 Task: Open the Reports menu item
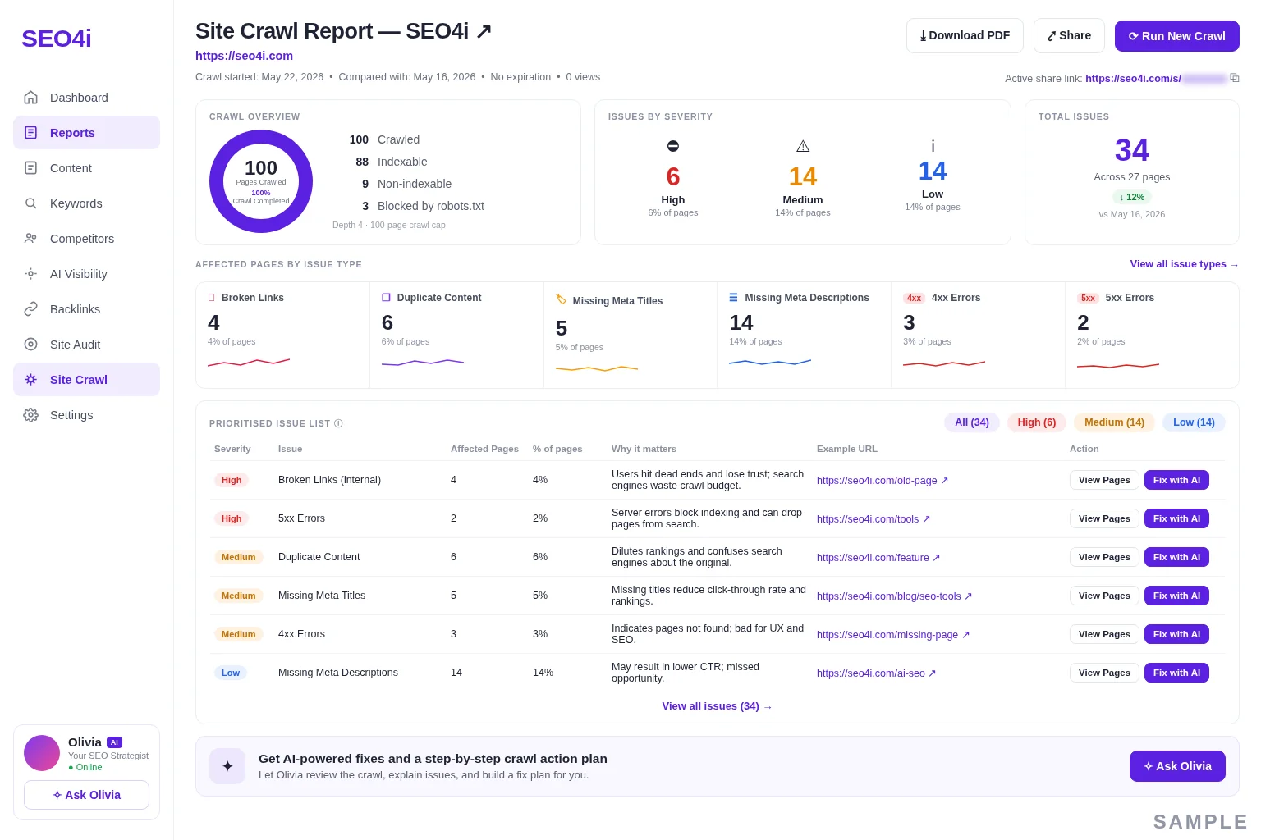[x=86, y=133]
